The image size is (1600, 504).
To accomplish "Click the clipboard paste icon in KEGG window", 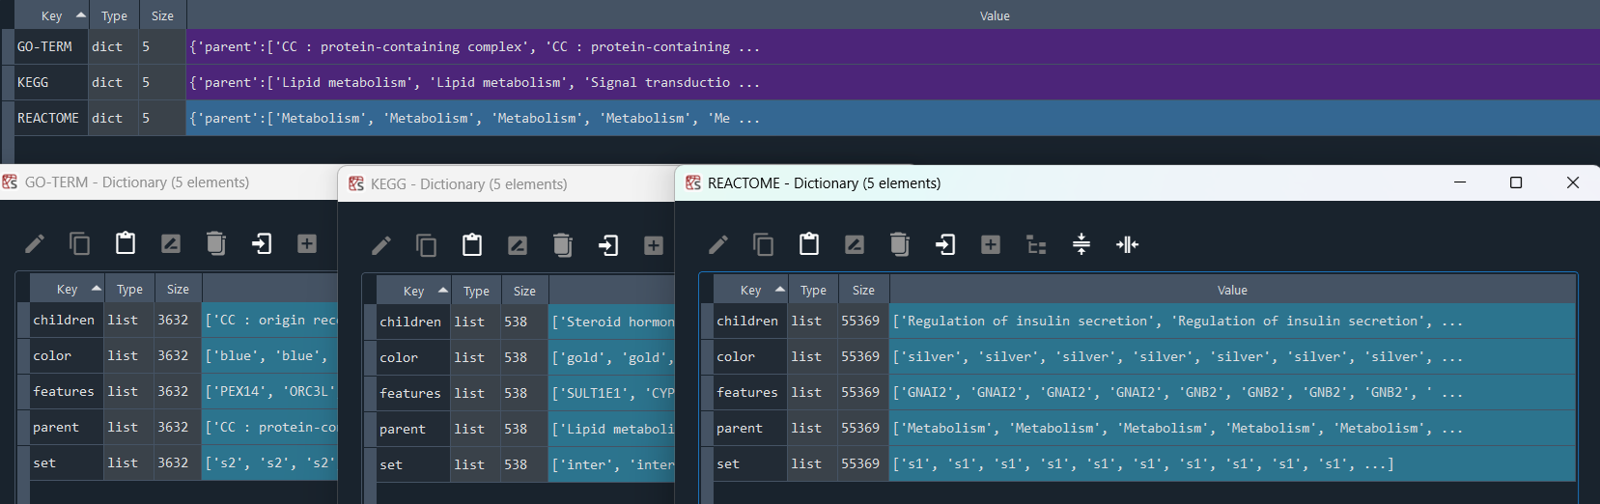I will point(472,245).
